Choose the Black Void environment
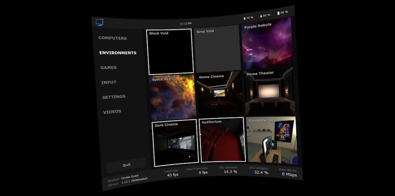The image size is (395, 196). [x=170, y=51]
